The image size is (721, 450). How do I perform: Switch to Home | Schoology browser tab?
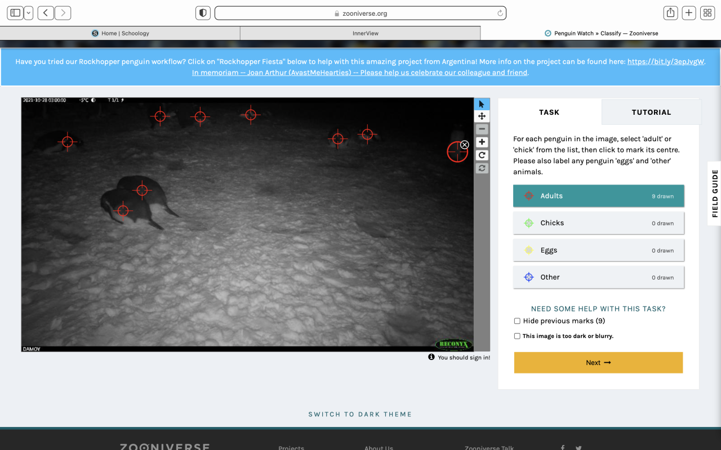click(x=120, y=33)
